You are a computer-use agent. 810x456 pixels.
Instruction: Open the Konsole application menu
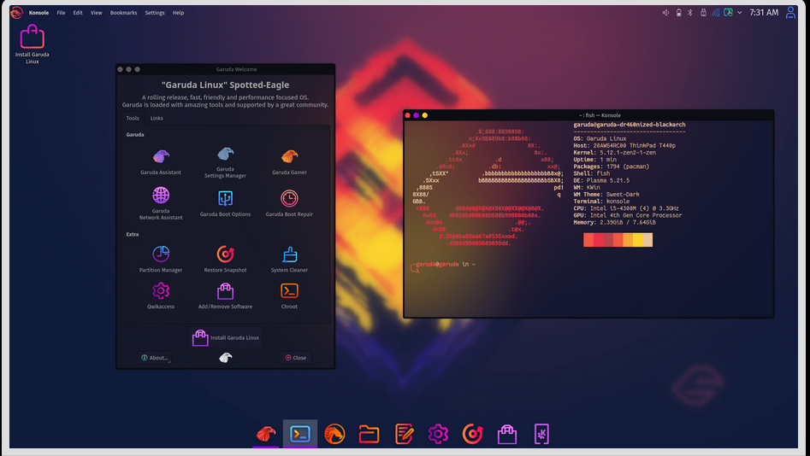38,13
